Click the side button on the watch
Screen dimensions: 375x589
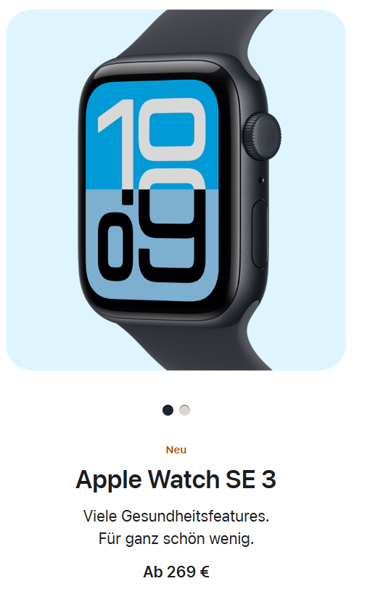coord(260,234)
